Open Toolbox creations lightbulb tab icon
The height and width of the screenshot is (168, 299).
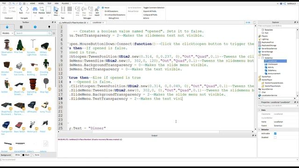[49, 27]
